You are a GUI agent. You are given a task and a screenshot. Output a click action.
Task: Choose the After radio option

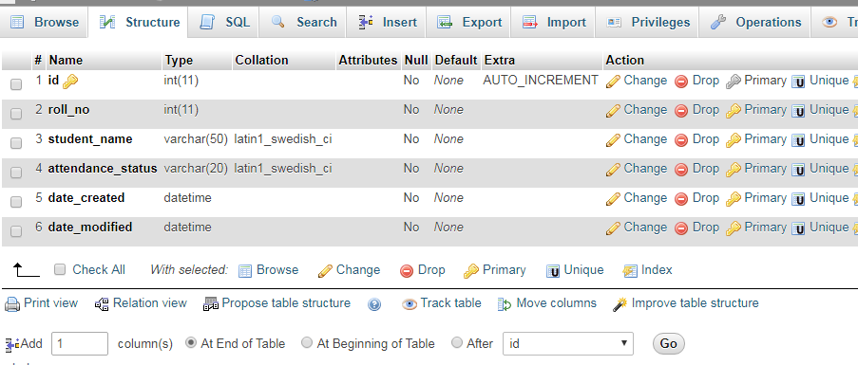point(457,342)
